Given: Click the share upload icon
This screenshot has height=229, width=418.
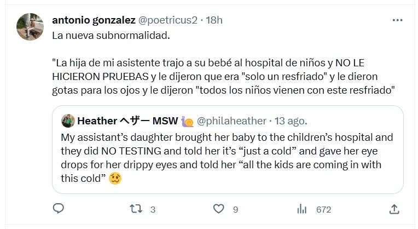Looking at the screenshot, I should coord(394,209).
